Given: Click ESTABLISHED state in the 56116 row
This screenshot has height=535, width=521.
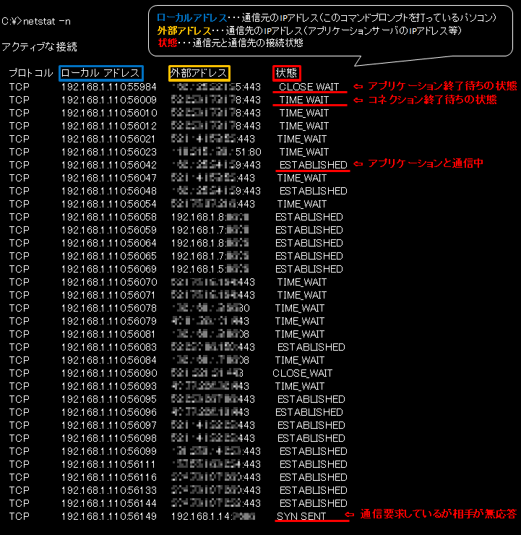Looking at the screenshot, I should point(314,478).
